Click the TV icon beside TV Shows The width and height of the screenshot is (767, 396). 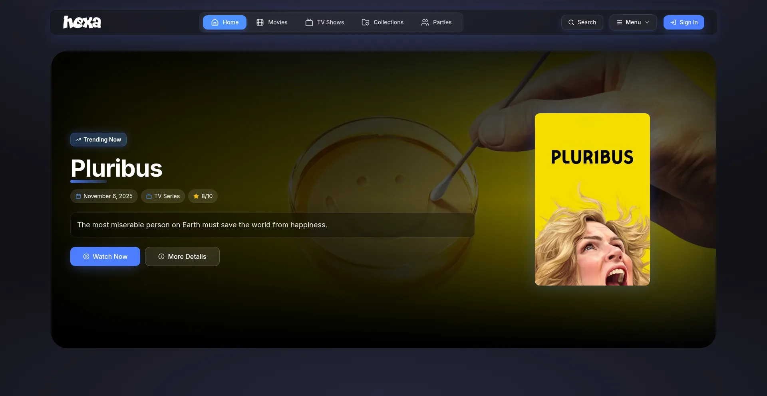[309, 22]
